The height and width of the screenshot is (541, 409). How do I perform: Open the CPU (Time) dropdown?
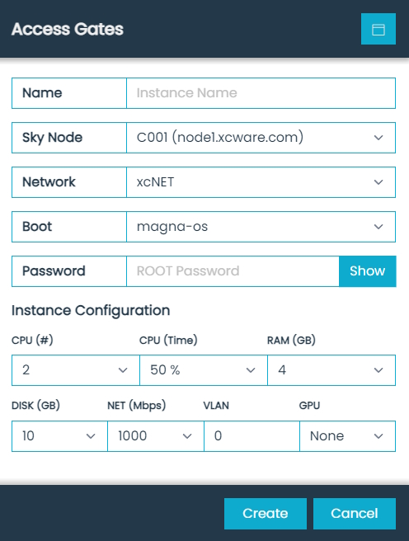pos(204,370)
